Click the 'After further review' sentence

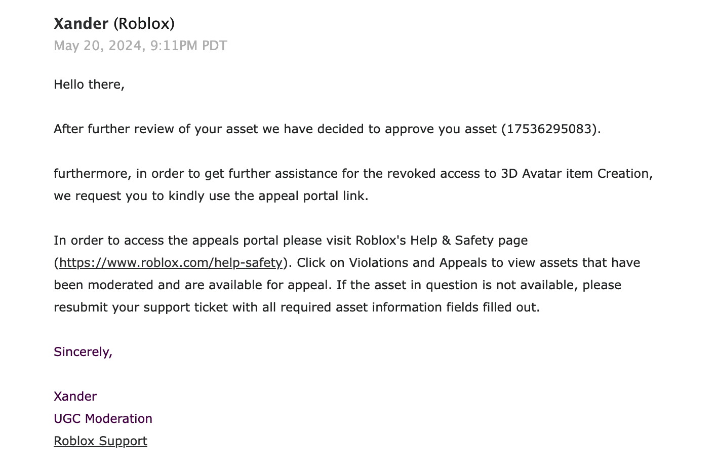[327, 129]
